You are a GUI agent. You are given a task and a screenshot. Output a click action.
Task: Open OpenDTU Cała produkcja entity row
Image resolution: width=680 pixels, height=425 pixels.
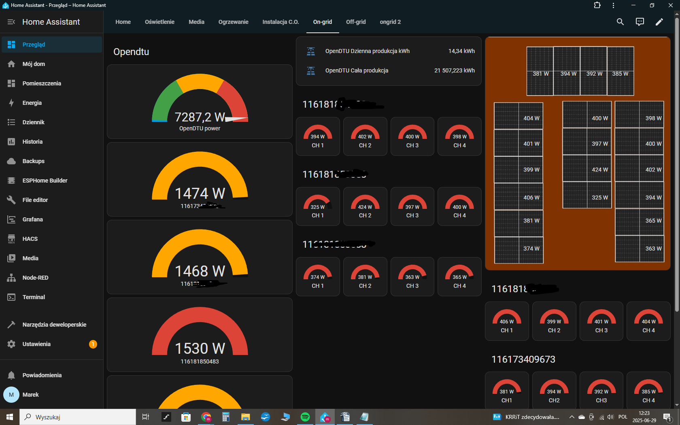point(389,70)
